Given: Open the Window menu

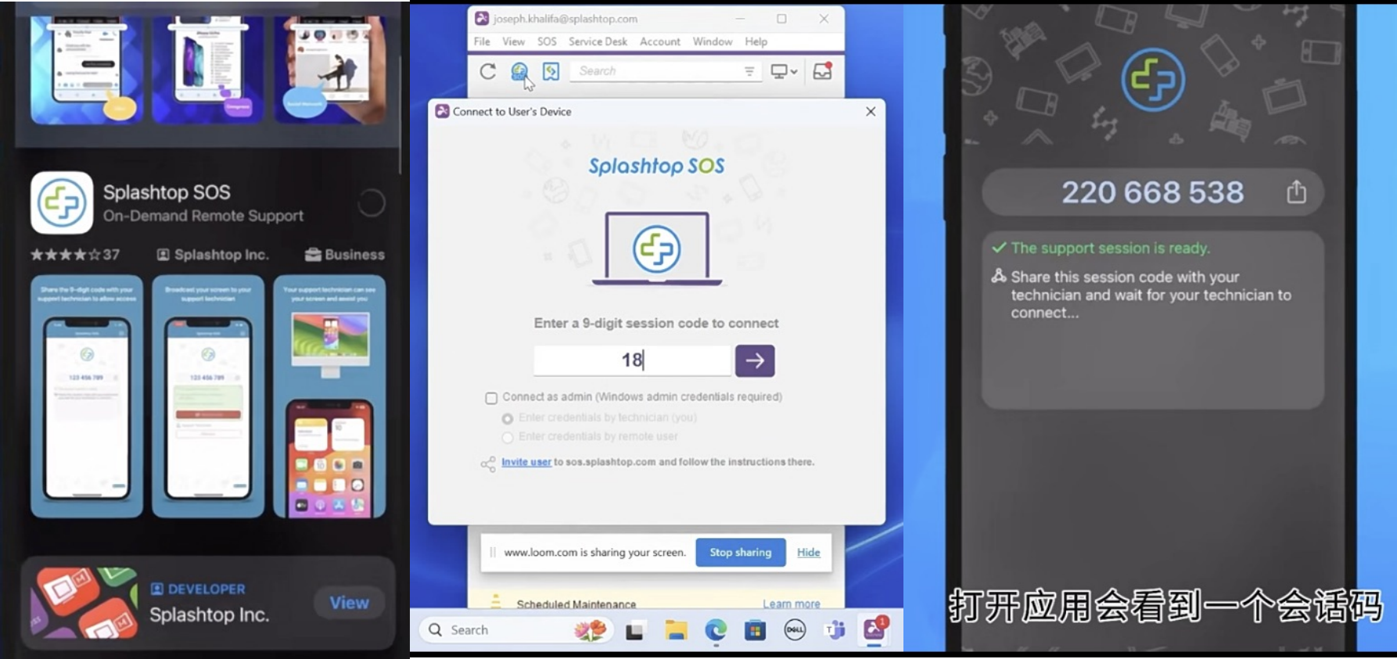Looking at the screenshot, I should pyautogui.click(x=713, y=41).
